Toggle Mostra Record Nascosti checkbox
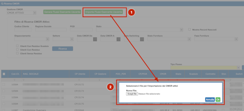The image size is (244, 111). 189,29
